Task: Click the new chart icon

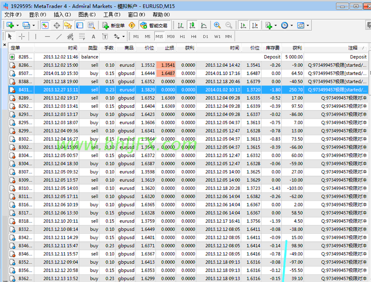Action: 10,25
